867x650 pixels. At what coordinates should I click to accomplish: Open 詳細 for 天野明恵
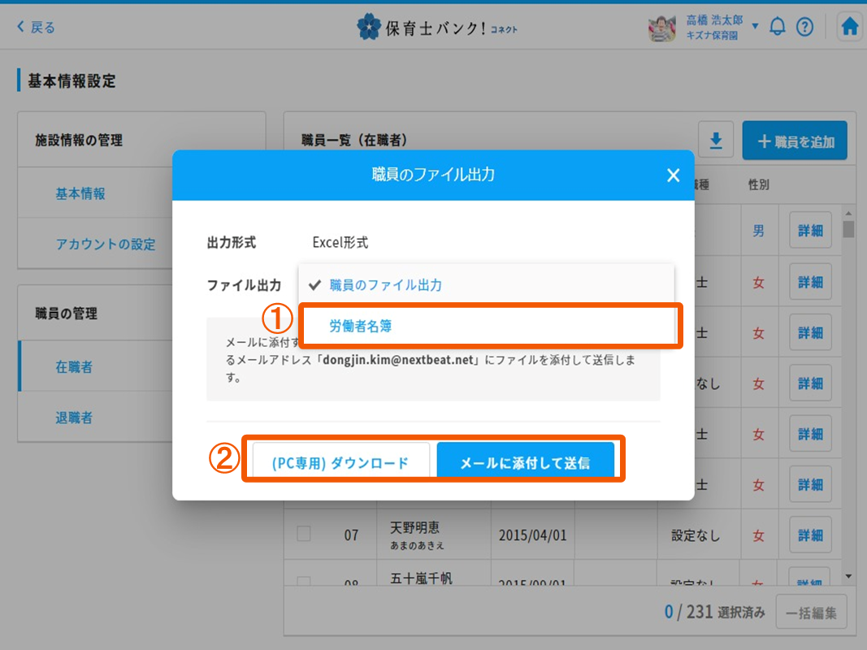810,535
